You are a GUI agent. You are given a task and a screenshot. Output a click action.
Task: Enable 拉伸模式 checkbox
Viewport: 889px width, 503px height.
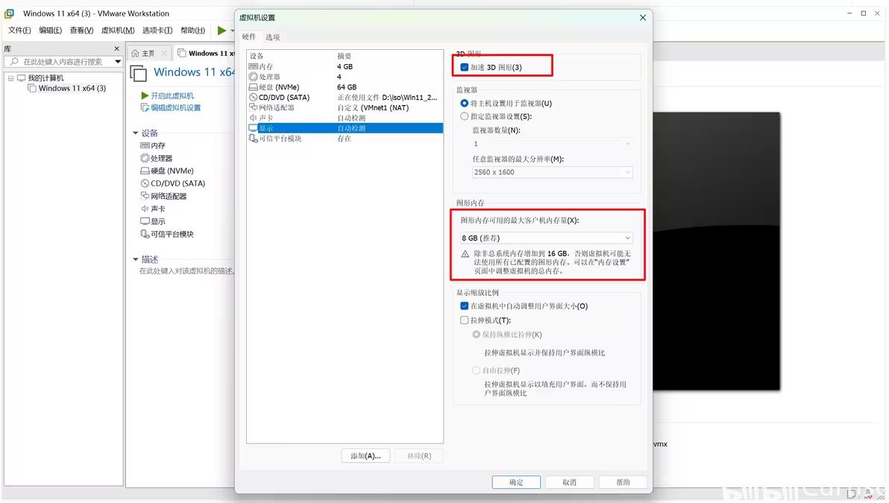click(465, 320)
